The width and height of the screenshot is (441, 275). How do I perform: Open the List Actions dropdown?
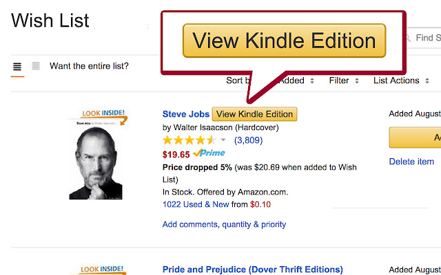point(401,80)
